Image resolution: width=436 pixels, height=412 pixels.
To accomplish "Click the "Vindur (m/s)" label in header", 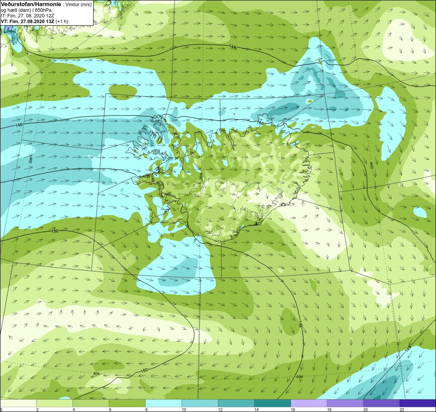I will click(x=78, y=5).
